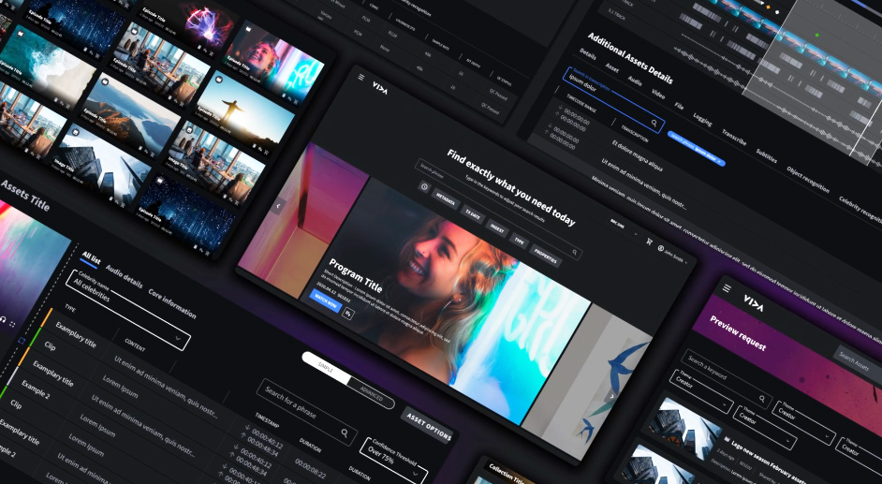
Task: Click the blue WATCH NOW button
Action: (x=326, y=301)
